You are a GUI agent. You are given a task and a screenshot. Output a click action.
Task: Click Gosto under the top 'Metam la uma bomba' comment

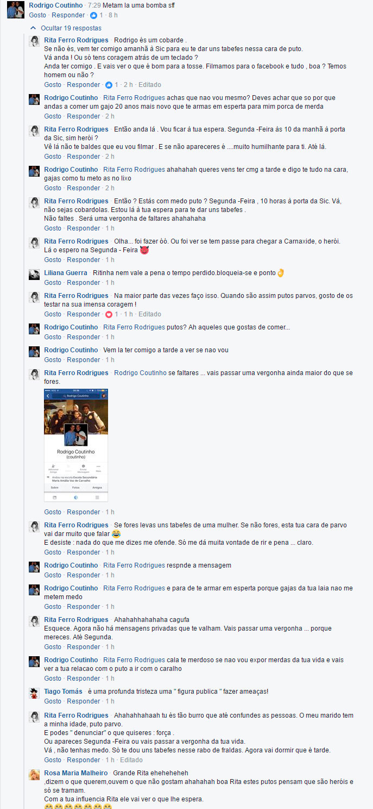[x=37, y=15]
